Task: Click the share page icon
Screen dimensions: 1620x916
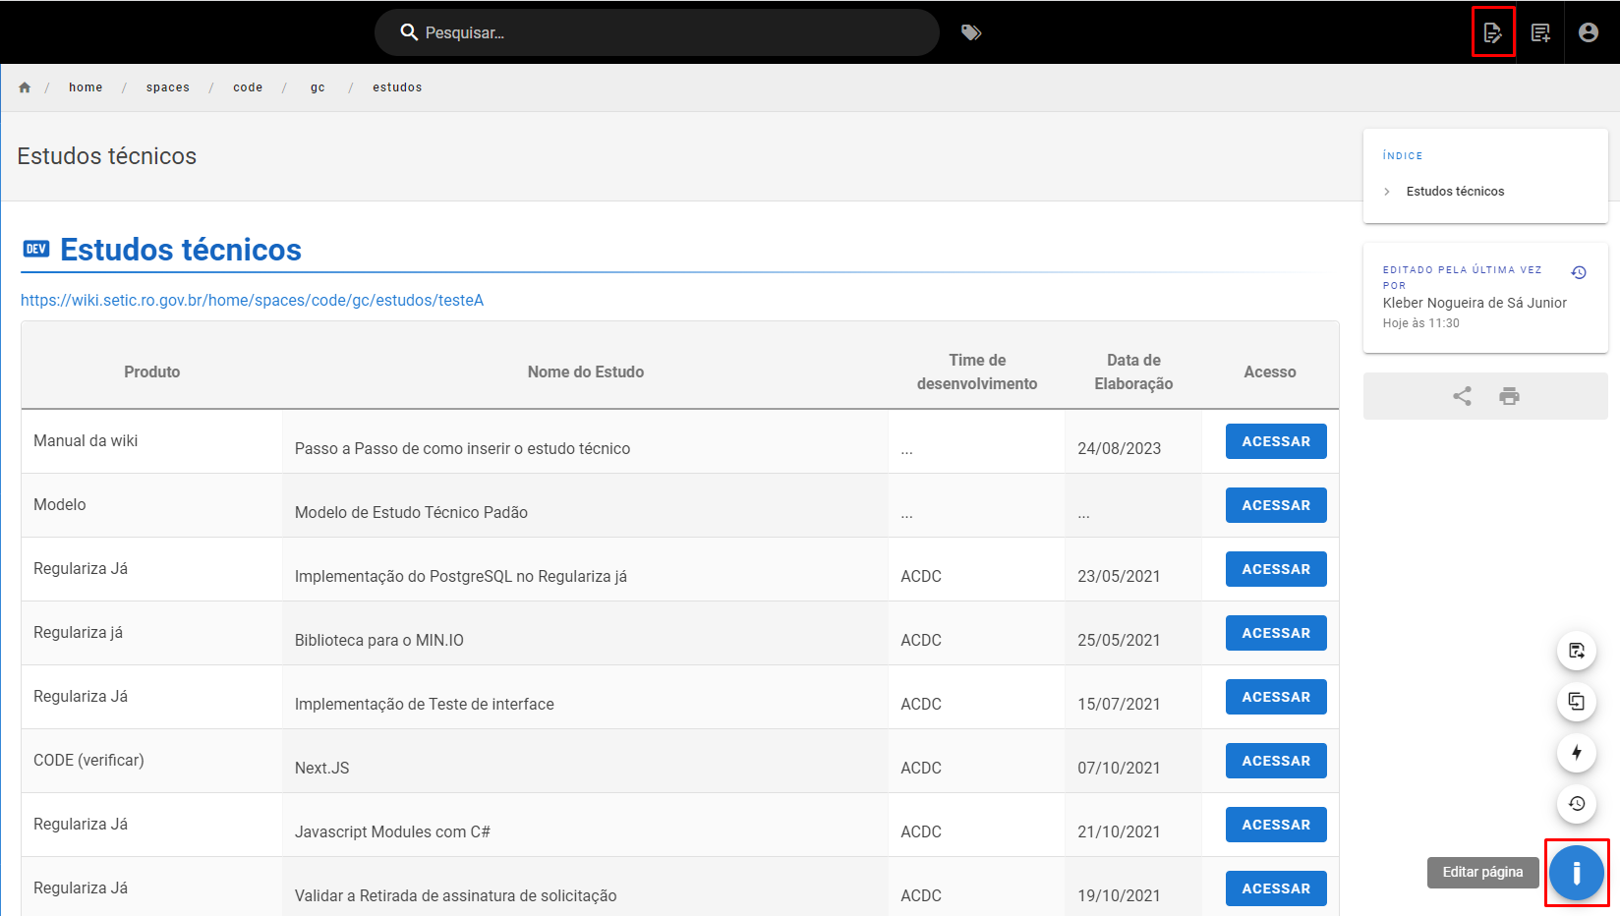Action: pyautogui.click(x=1463, y=396)
